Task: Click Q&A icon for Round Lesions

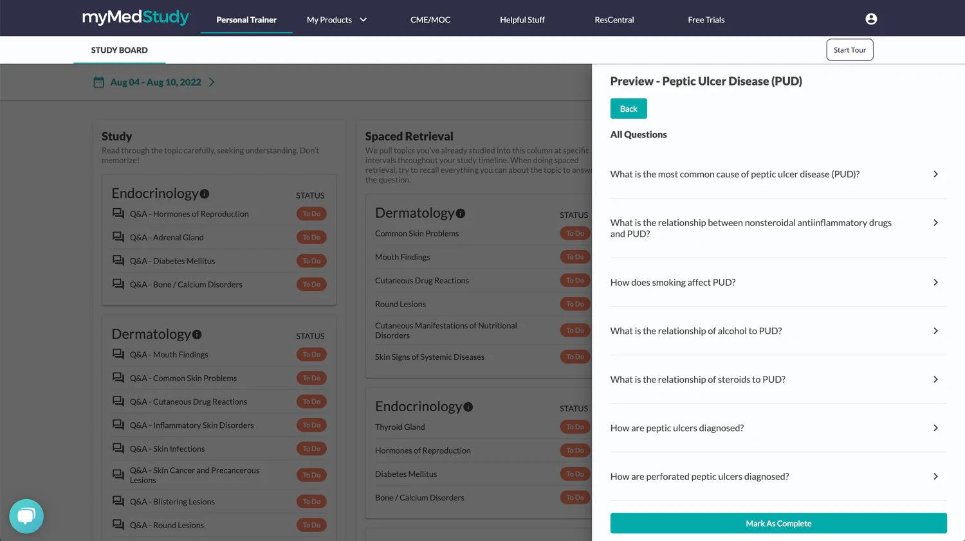Action: coord(118,525)
